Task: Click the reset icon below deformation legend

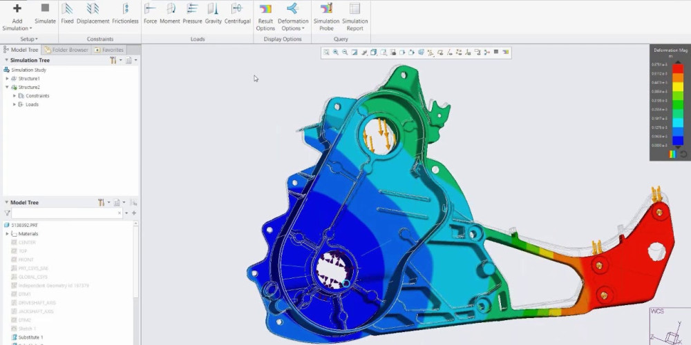Action: [x=683, y=154]
